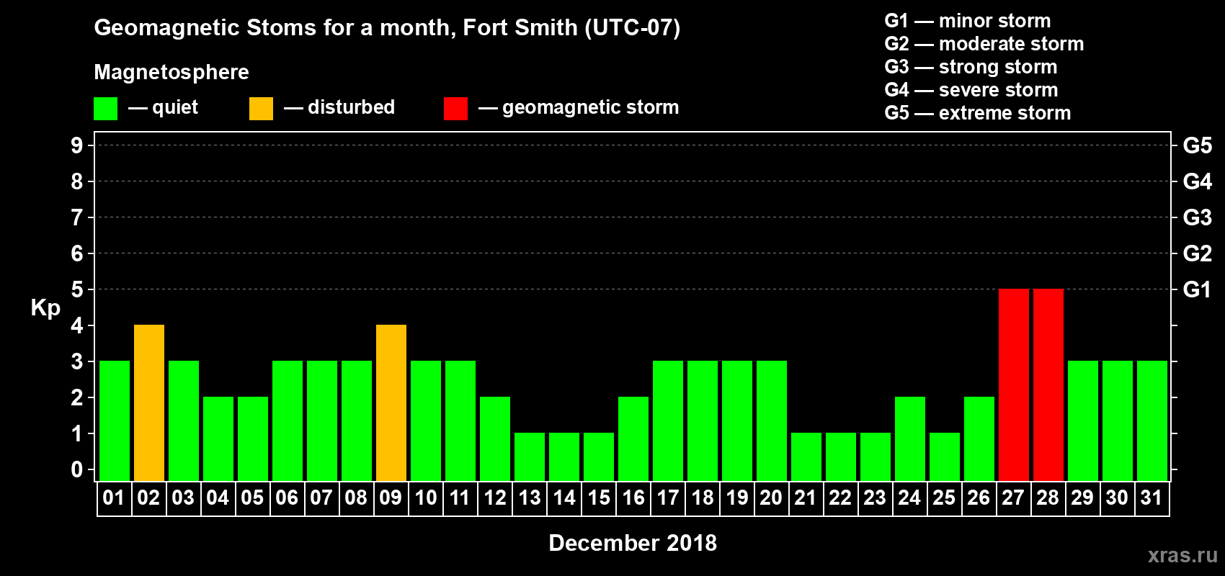
Task: Click the 'December 2018' axis title
Action: [x=633, y=543]
